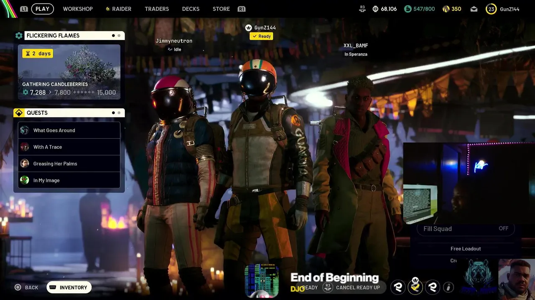Click the Greasing Her Palms quest avatar
Image resolution: width=535 pixels, height=300 pixels.
coord(25,163)
